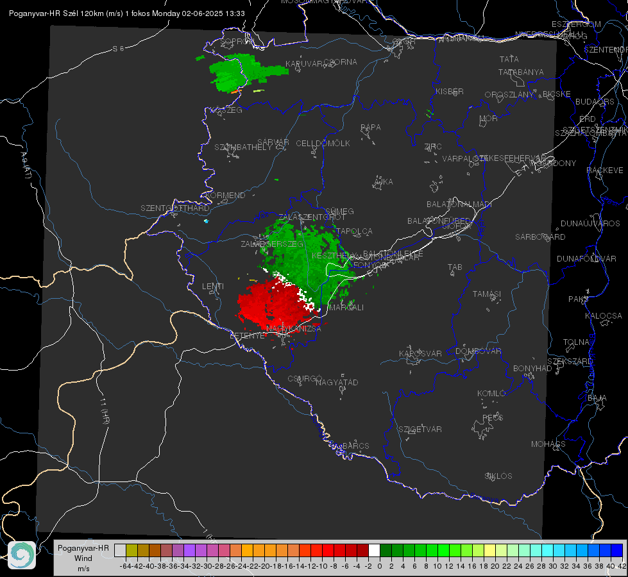Select the MÓR label

489,119
